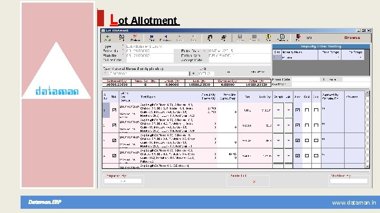Toggle Tick checkbox in row 3
The image size is (380, 213).
click(114, 140)
